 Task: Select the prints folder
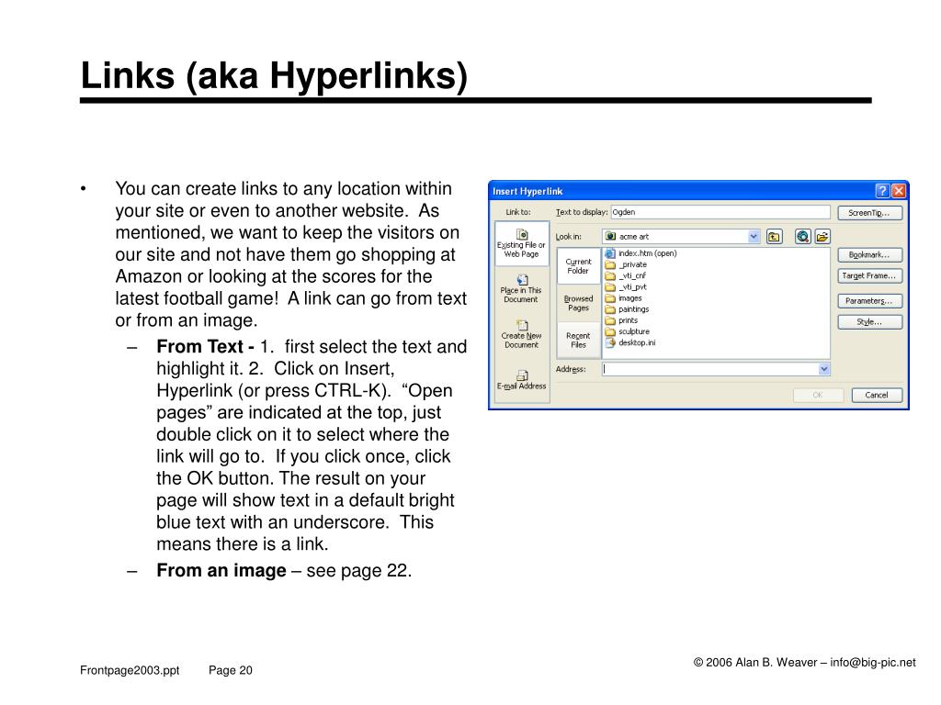click(622, 320)
